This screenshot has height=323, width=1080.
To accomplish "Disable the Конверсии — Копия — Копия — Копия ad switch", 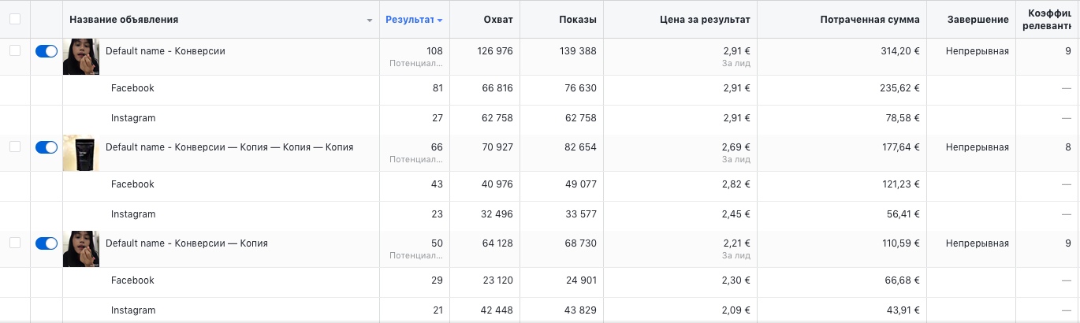I will (47, 147).
